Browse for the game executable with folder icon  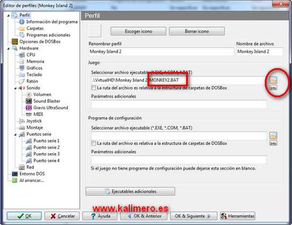[273, 80]
